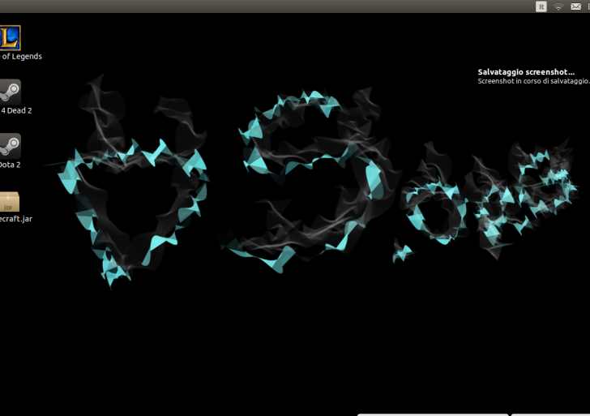Viewport: 590px width, 416px height.
Task: Click the cut-off indicator right of the envelope
Action: pos(588,6)
